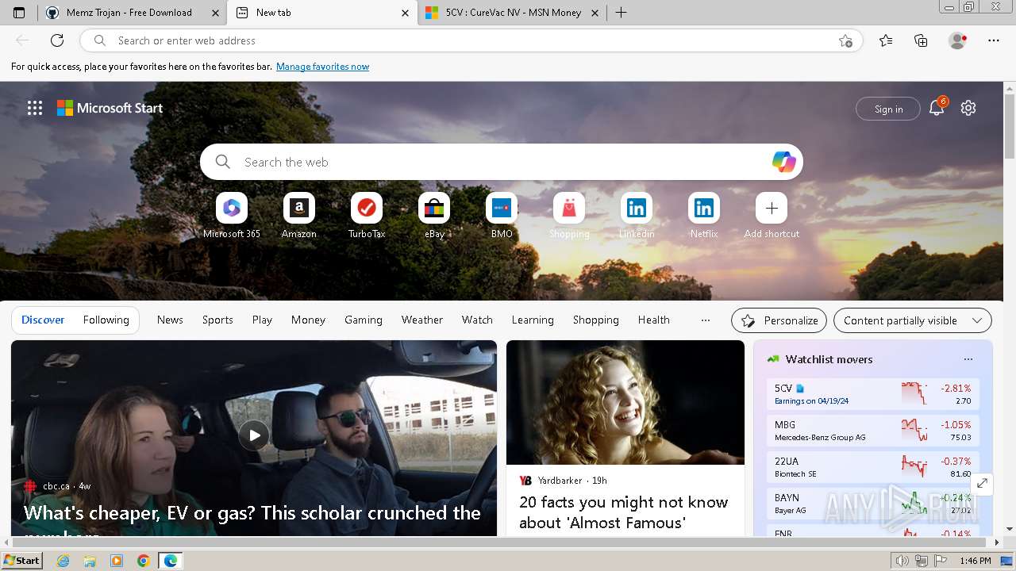This screenshot has width=1016, height=571.
Task: Select the Following feed tab
Action: click(x=106, y=320)
